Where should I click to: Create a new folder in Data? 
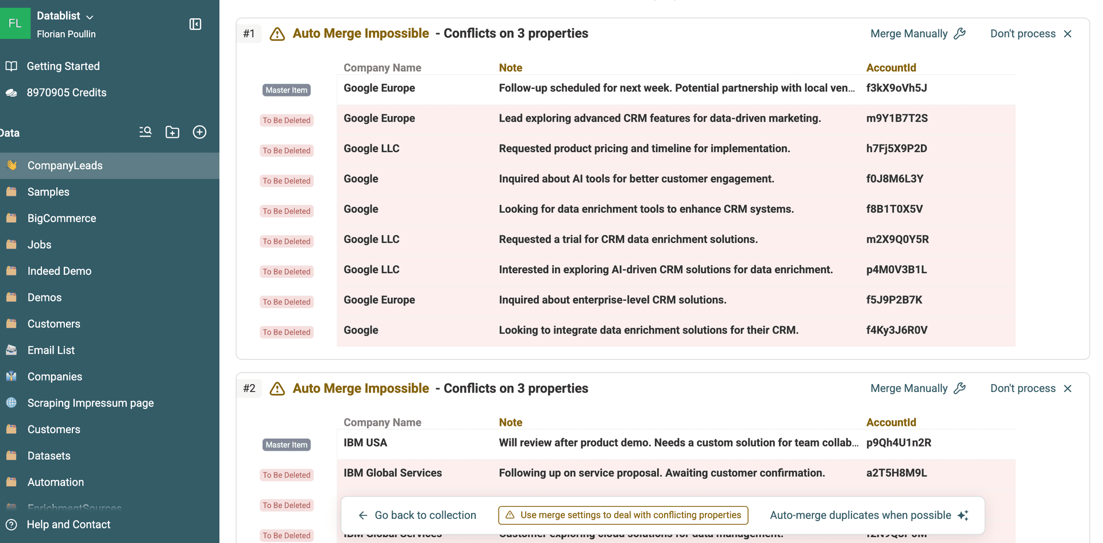[172, 132]
